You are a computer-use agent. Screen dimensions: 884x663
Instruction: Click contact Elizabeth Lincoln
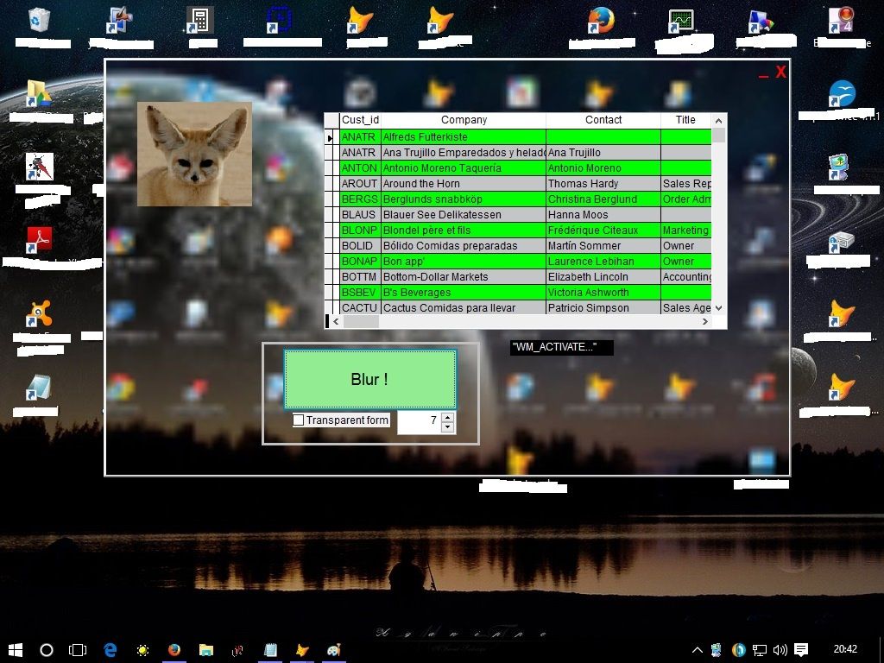pos(603,277)
